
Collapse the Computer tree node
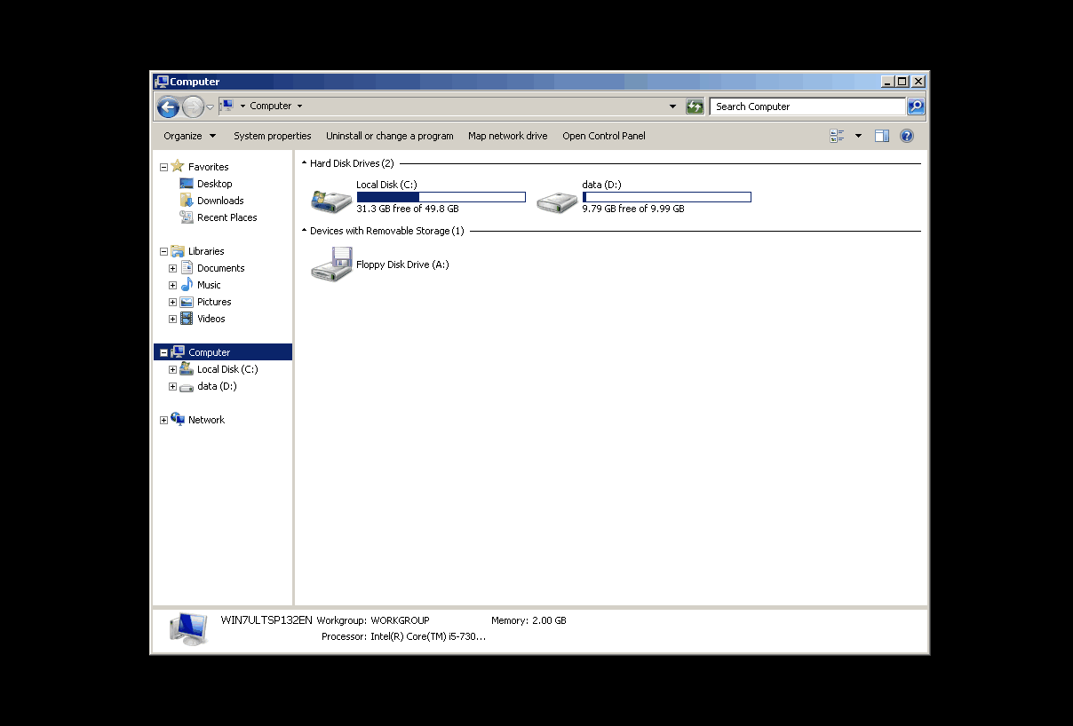point(163,352)
